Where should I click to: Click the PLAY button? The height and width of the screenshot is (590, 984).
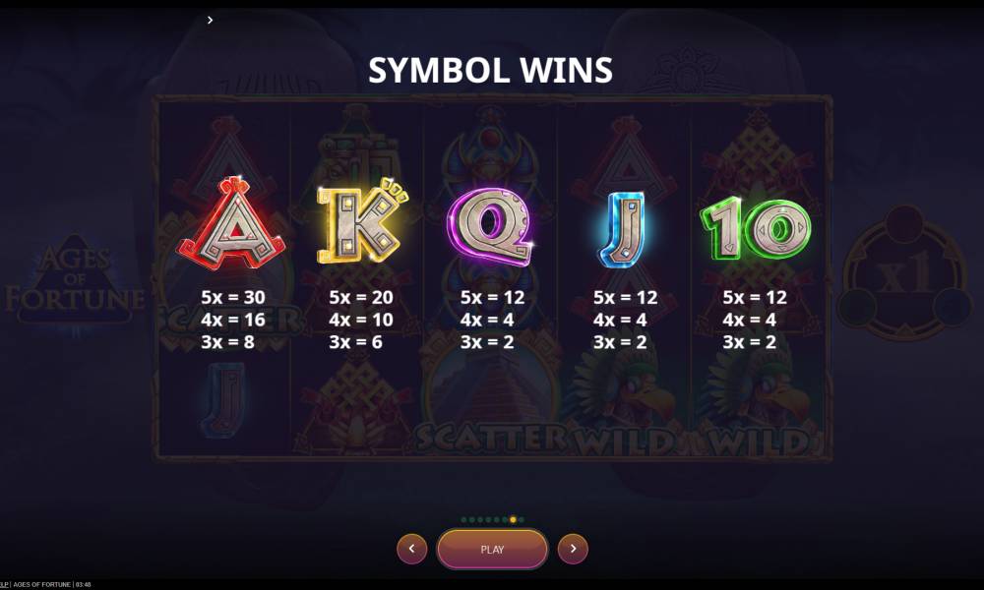coord(492,550)
